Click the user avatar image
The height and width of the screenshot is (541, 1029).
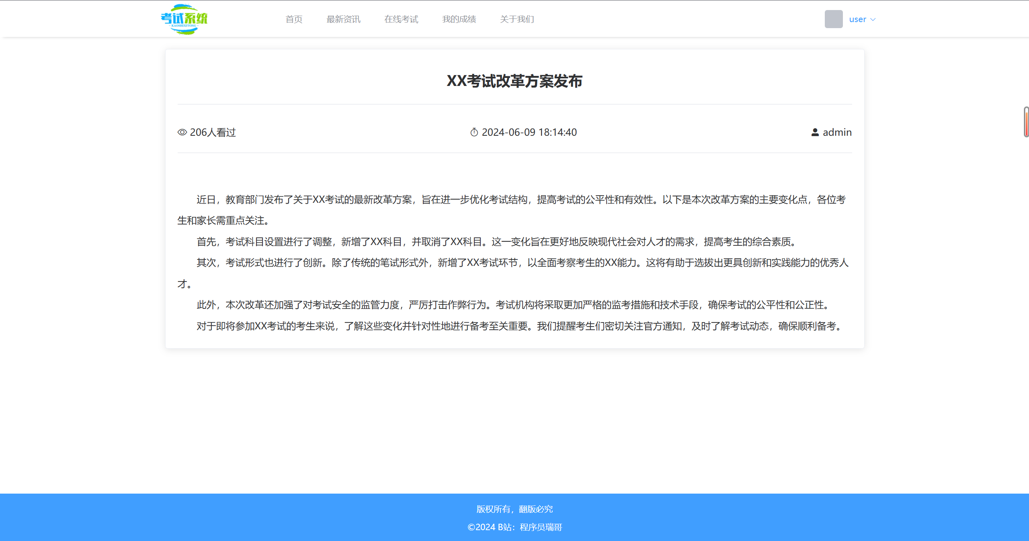[x=834, y=19]
